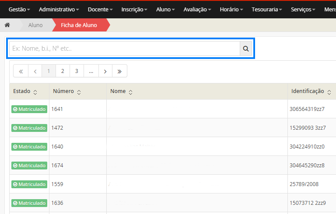Click Matriculado badge for student 1641
Viewport: 336px width, 214px height.
[x=29, y=109]
